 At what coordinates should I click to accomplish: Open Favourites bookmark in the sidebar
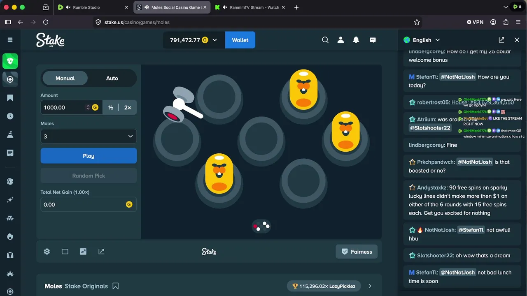point(10,98)
